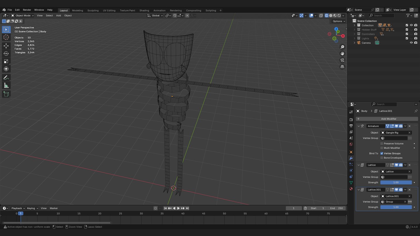Viewport: 420px width, 236px height.
Task: Open the Options dropdown in viewport
Action: pos(339,21)
